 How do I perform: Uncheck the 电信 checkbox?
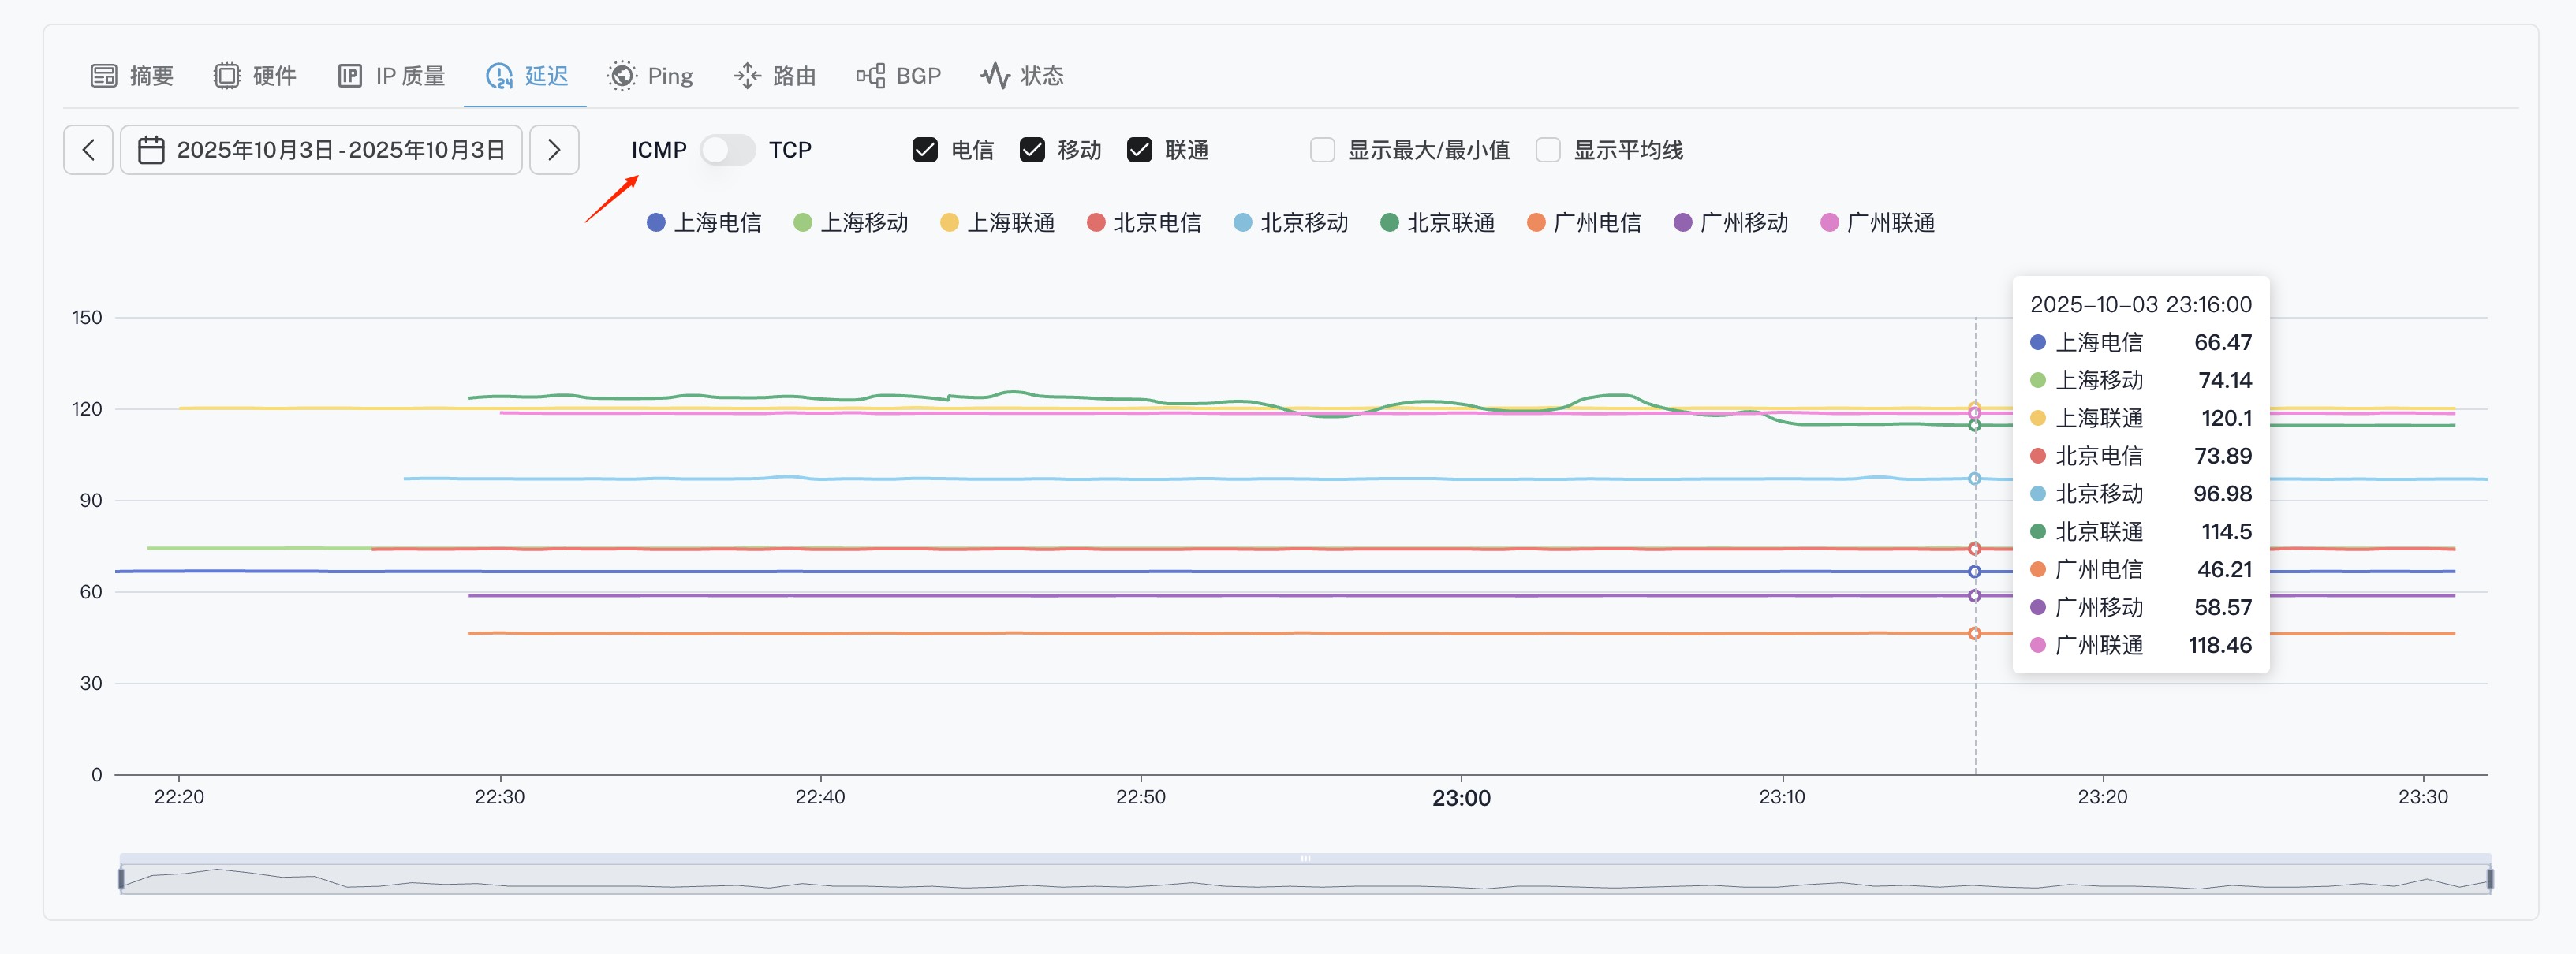click(x=925, y=150)
